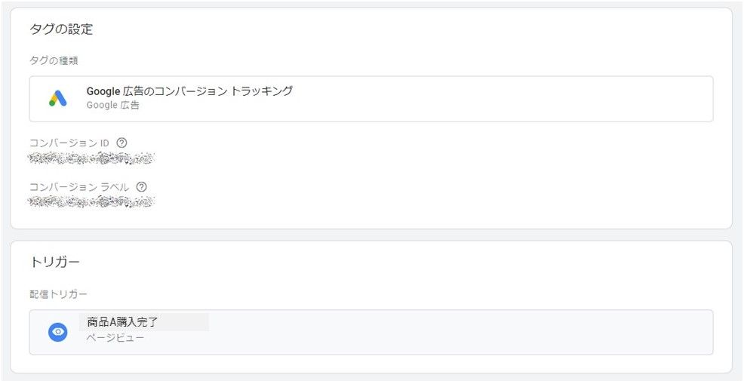
Task: Click empty area of trigger row box
Action: pyautogui.click(x=475, y=332)
